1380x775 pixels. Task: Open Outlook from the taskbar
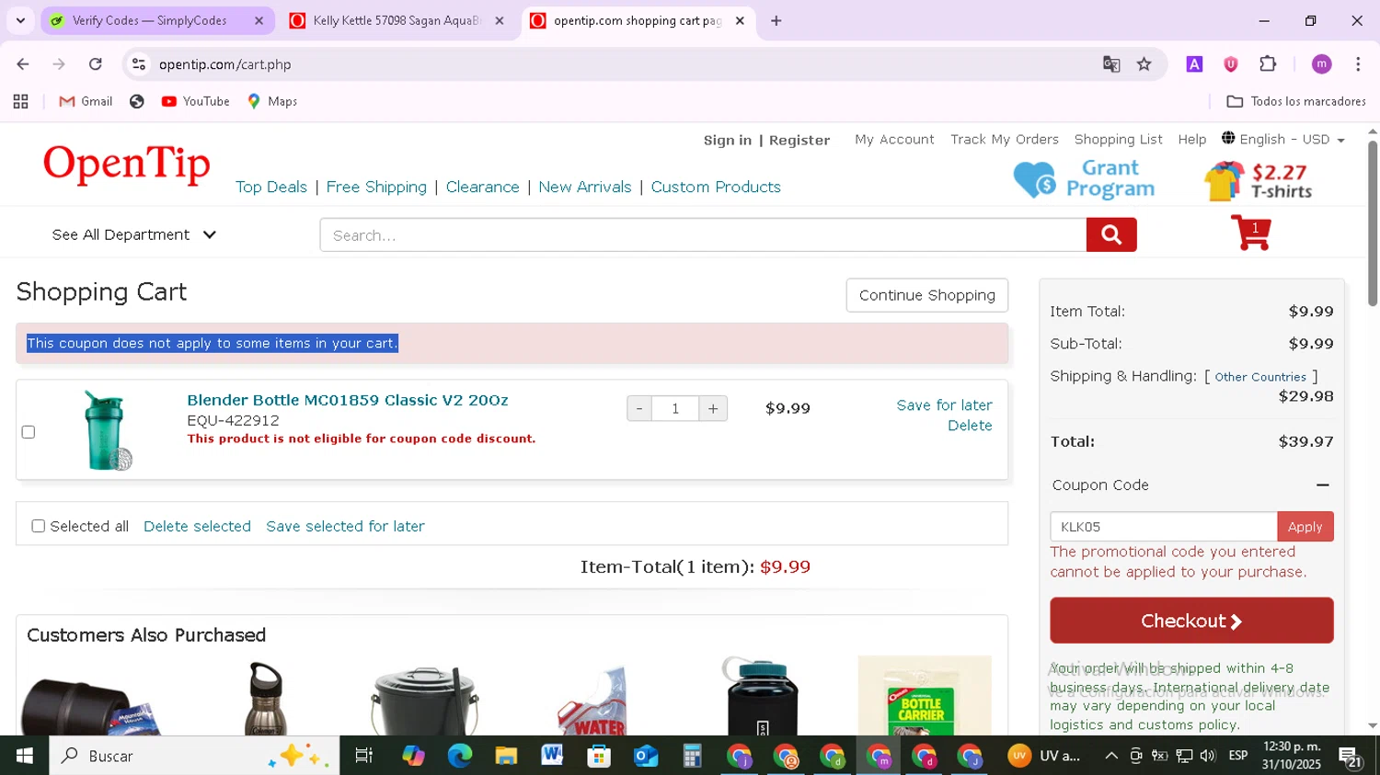[646, 756]
